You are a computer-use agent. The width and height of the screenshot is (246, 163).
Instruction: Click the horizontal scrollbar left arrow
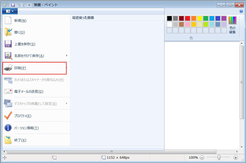tap(4, 152)
